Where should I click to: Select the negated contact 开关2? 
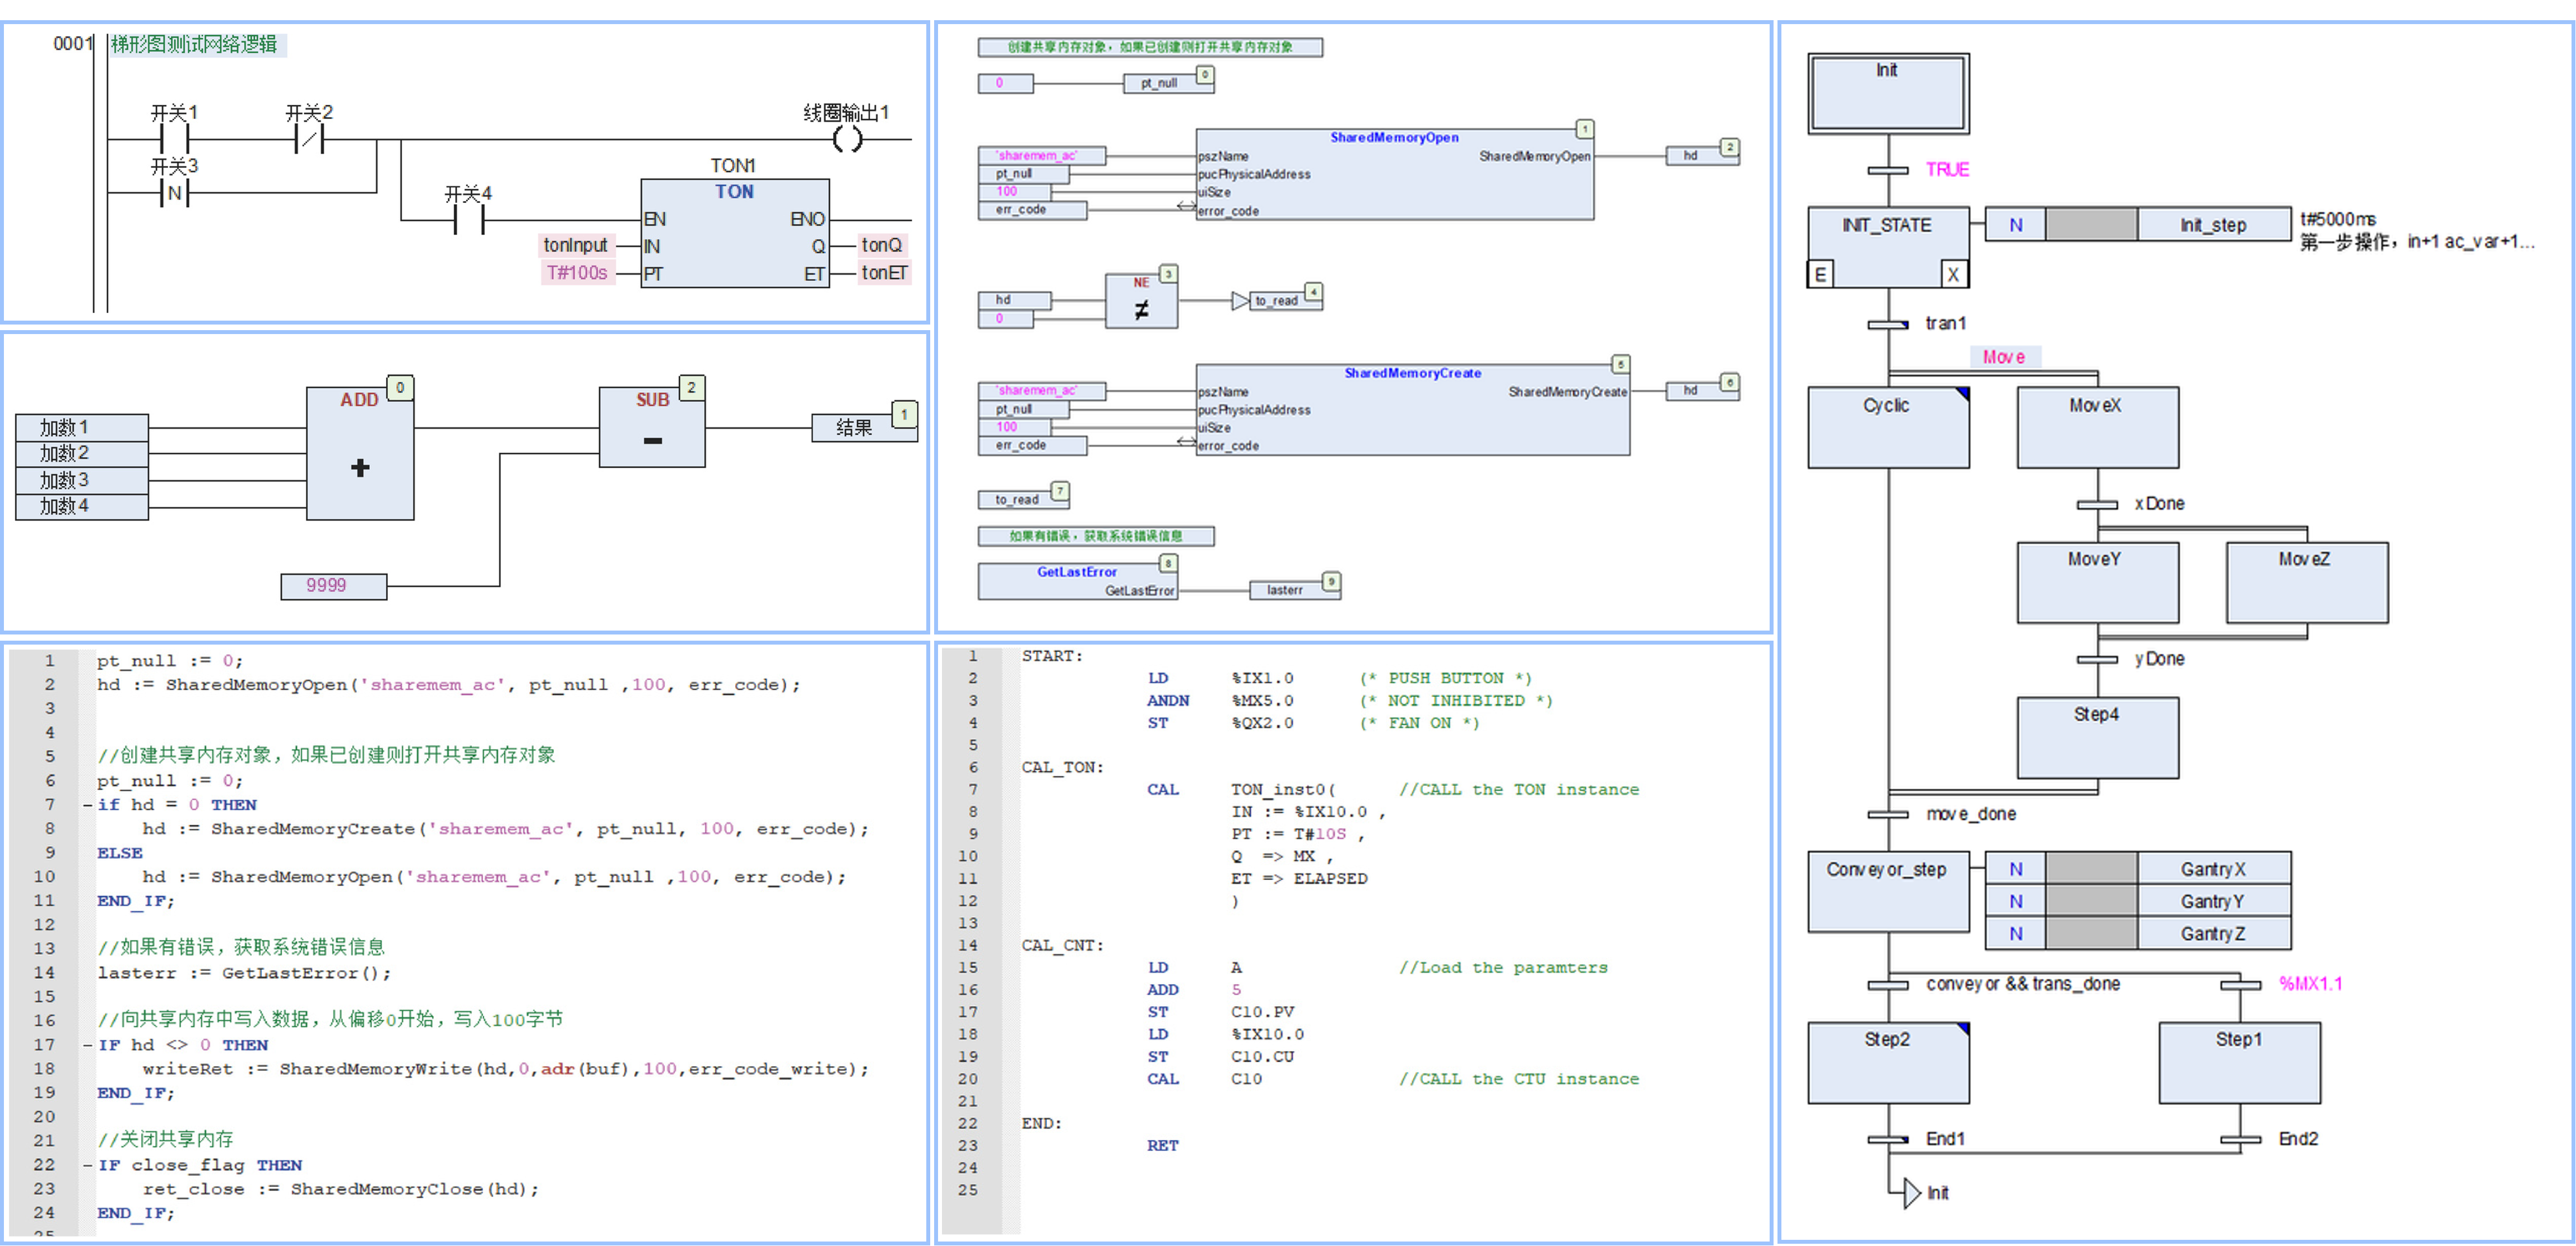pyautogui.click(x=309, y=139)
